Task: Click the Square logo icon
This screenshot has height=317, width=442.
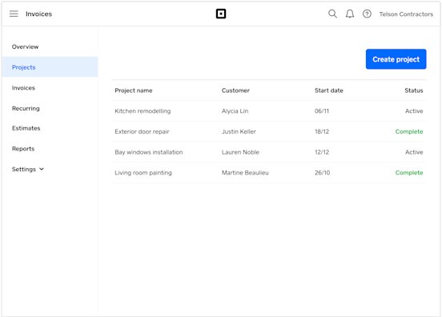Action: coord(221,14)
